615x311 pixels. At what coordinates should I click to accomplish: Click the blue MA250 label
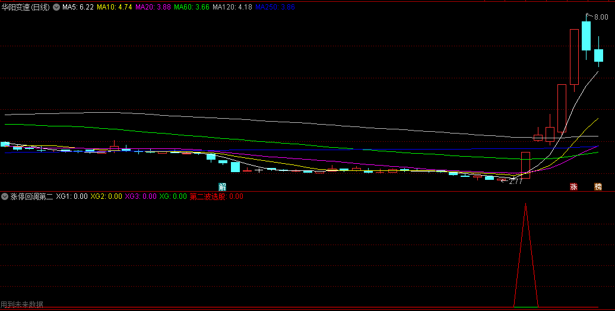(x=274, y=8)
